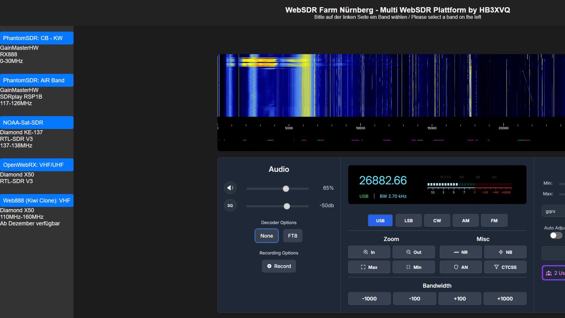
Task: Toggle AN auto notch shield button
Action: (461, 267)
